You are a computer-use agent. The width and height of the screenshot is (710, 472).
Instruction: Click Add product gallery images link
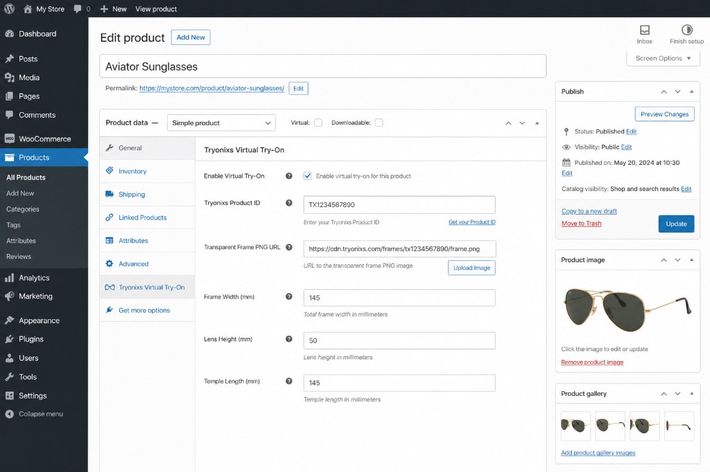598,453
